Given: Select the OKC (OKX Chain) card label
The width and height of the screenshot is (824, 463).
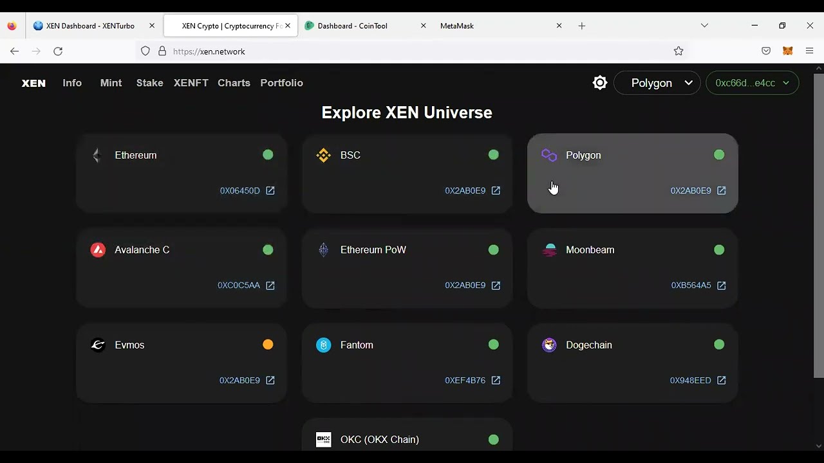Looking at the screenshot, I should (380, 440).
